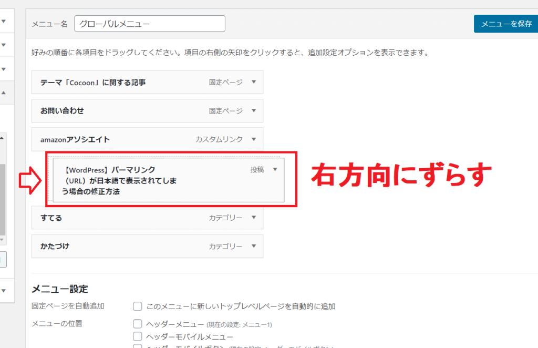Expand the お問い合わせ menu item arrow

(254, 110)
